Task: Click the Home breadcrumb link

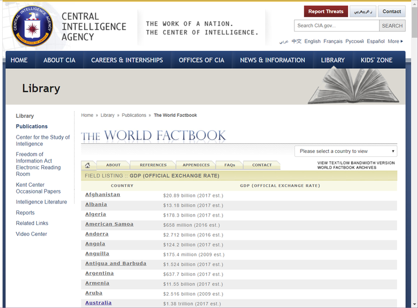Action: click(x=87, y=115)
